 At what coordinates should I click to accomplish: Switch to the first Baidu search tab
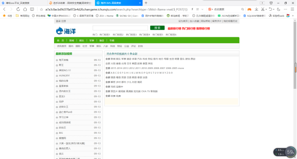pos(24,3)
